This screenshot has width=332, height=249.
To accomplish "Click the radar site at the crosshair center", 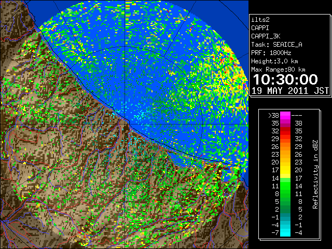I will pos(126,124).
